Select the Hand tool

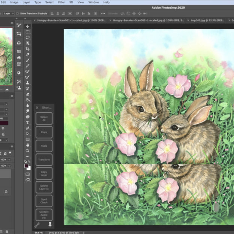[28, 145]
